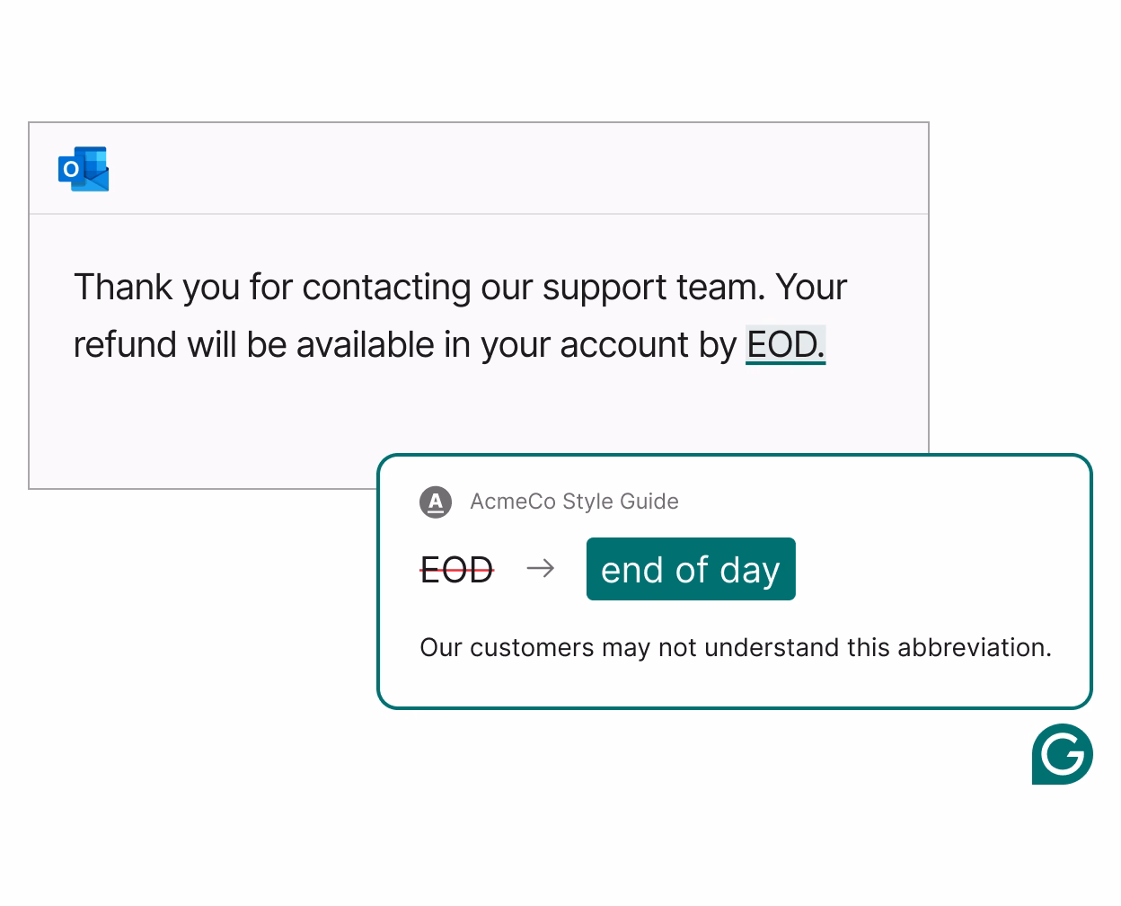Click the letter A badge on the style guide card
This screenshot has height=906, width=1121.
(x=437, y=502)
